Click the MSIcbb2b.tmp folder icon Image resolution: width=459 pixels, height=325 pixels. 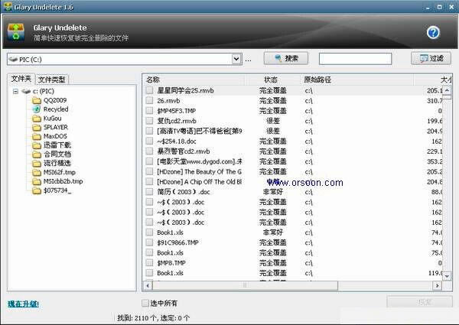pos(37,181)
